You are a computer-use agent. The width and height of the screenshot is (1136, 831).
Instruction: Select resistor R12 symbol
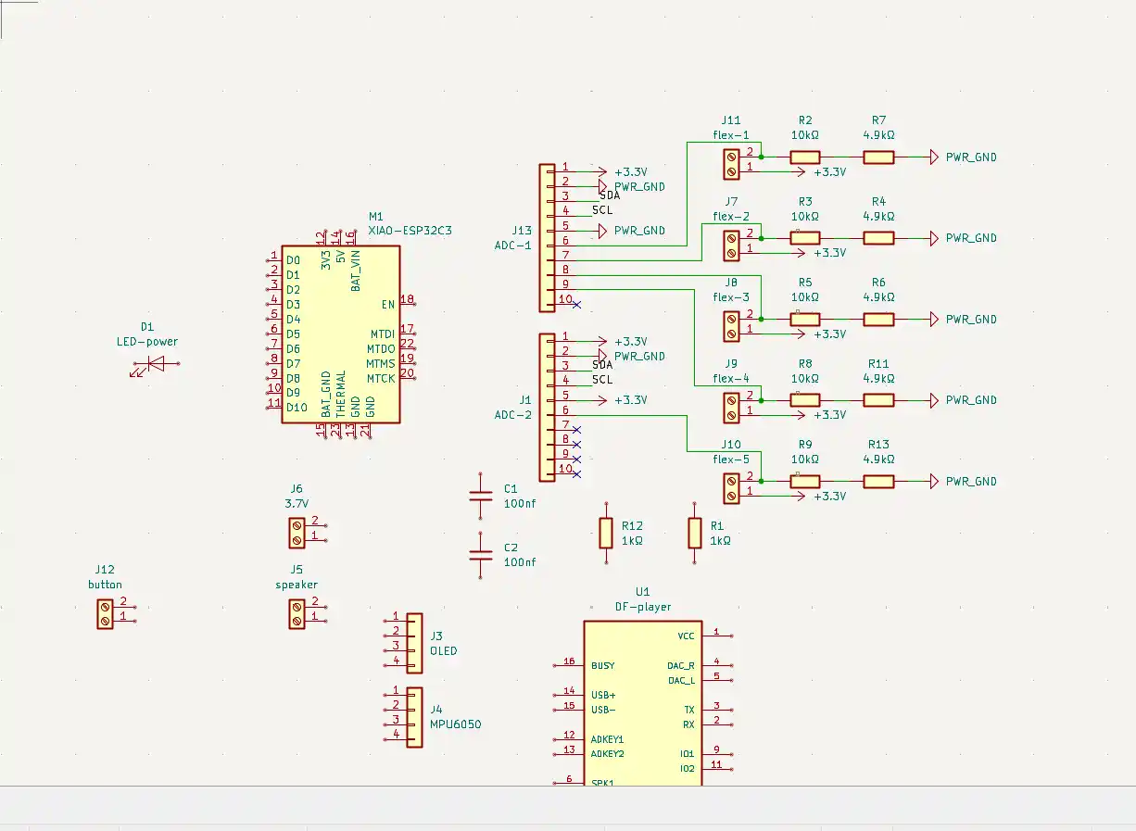coord(606,533)
